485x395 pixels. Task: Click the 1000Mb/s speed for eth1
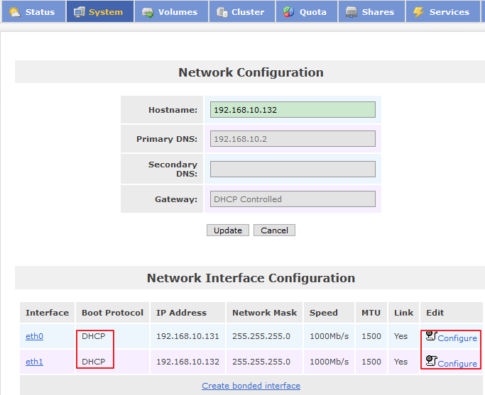click(x=329, y=362)
